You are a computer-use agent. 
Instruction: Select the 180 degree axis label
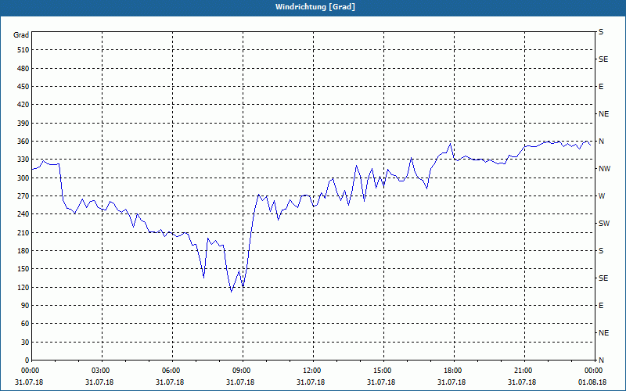[23, 251]
